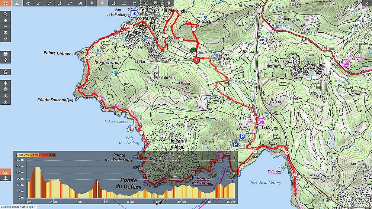Click the le Pigeonnier map label
The height and width of the screenshot is (209, 372).
(108, 63)
